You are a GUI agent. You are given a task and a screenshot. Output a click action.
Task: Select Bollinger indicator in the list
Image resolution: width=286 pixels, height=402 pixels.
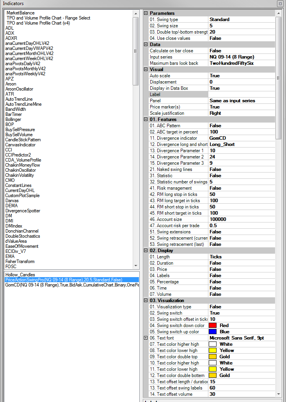(x=13, y=119)
